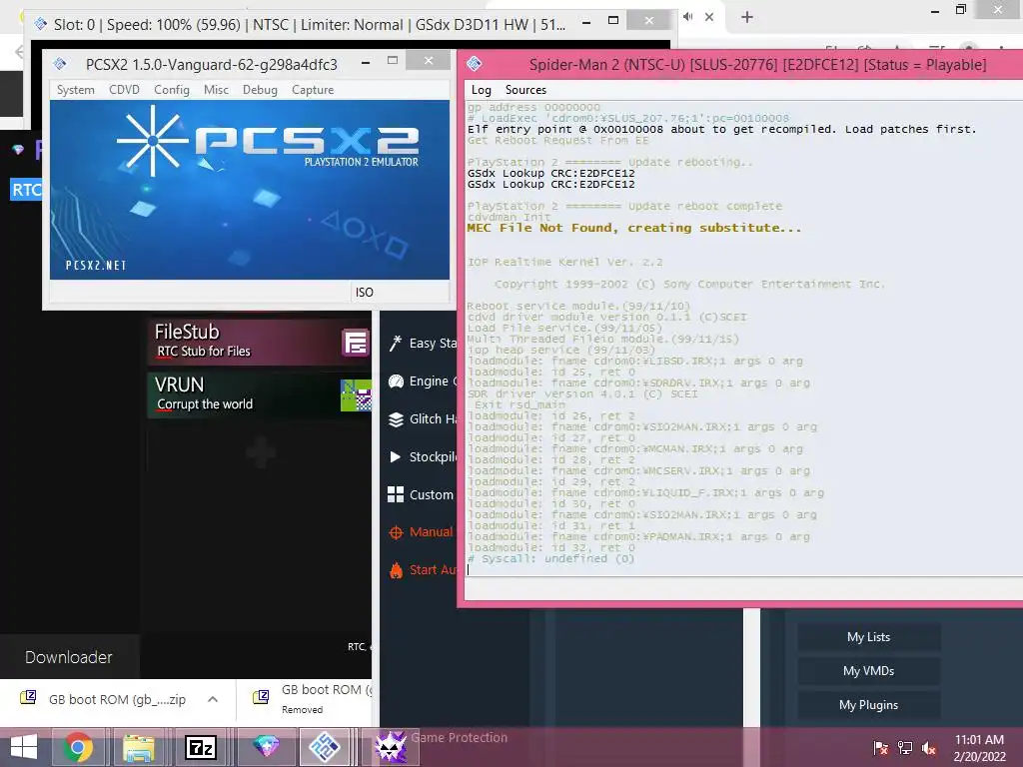The image size is (1023, 767).
Task: Mute the browser tab audio icon
Action: 687,16
